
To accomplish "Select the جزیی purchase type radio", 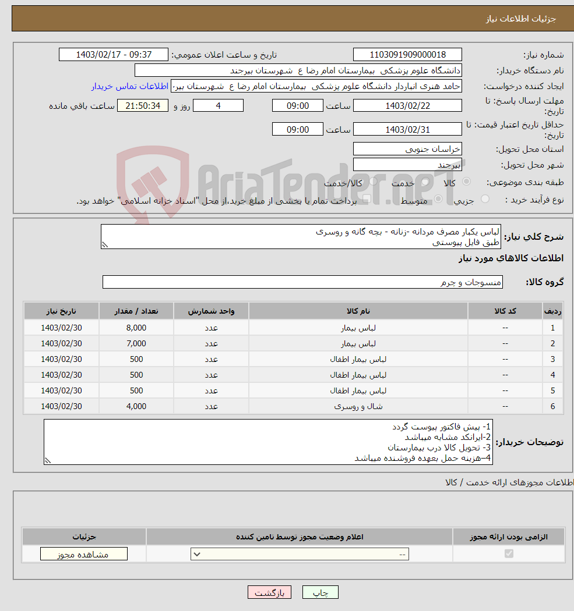I will (485, 199).
